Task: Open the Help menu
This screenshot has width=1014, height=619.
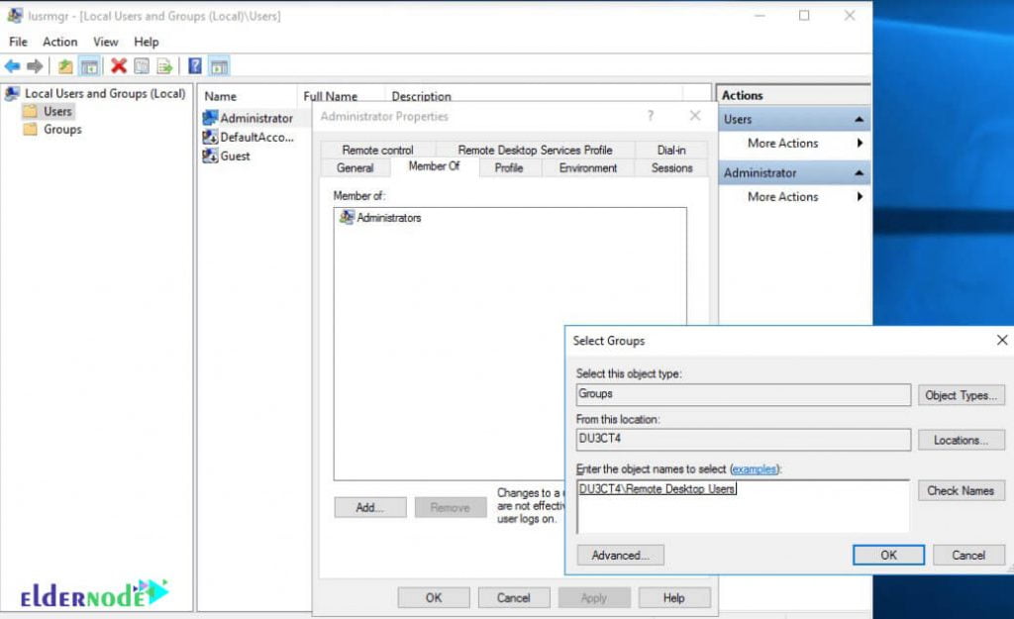Action: point(147,42)
